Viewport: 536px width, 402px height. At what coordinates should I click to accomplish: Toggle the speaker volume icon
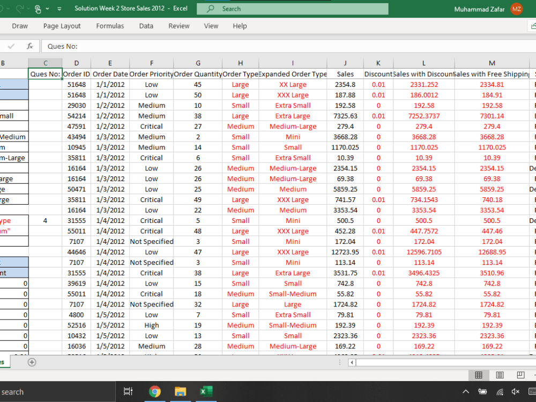pos(516,391)
